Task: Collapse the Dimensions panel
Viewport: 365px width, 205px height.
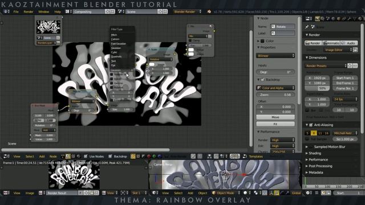Action: point(307,58)
